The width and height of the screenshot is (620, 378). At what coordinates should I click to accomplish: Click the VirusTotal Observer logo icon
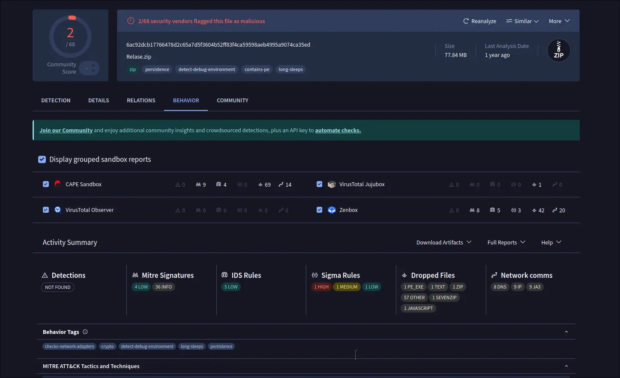pyautogui.click(x=58, y=210)
